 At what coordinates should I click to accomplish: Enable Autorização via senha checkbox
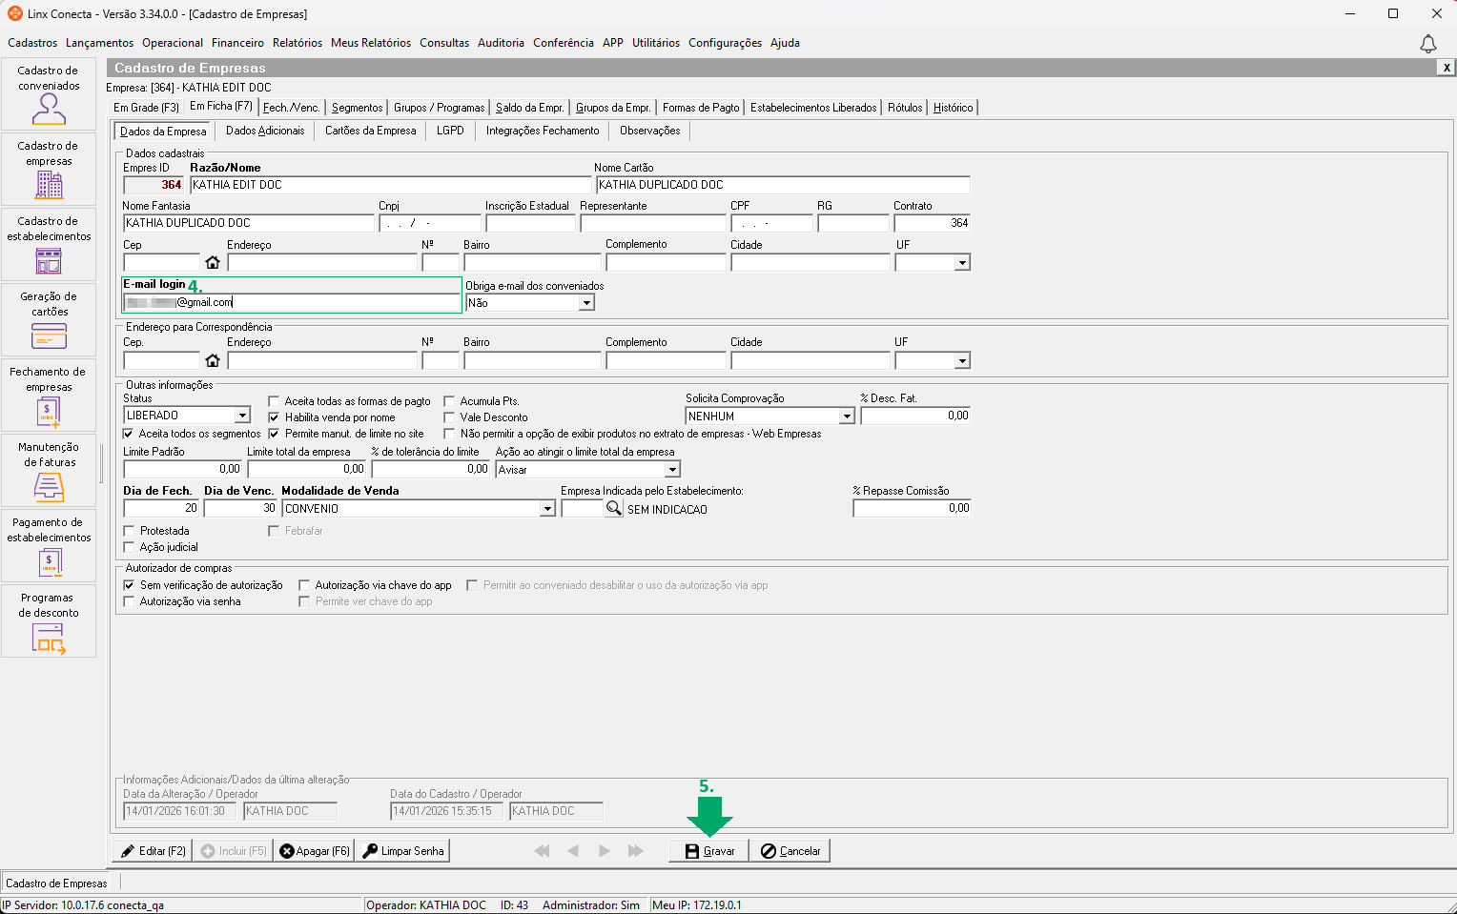click(x=130, y=601)
